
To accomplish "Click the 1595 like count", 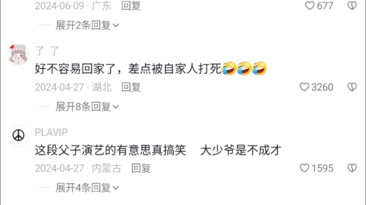I will tap(322, 168).
